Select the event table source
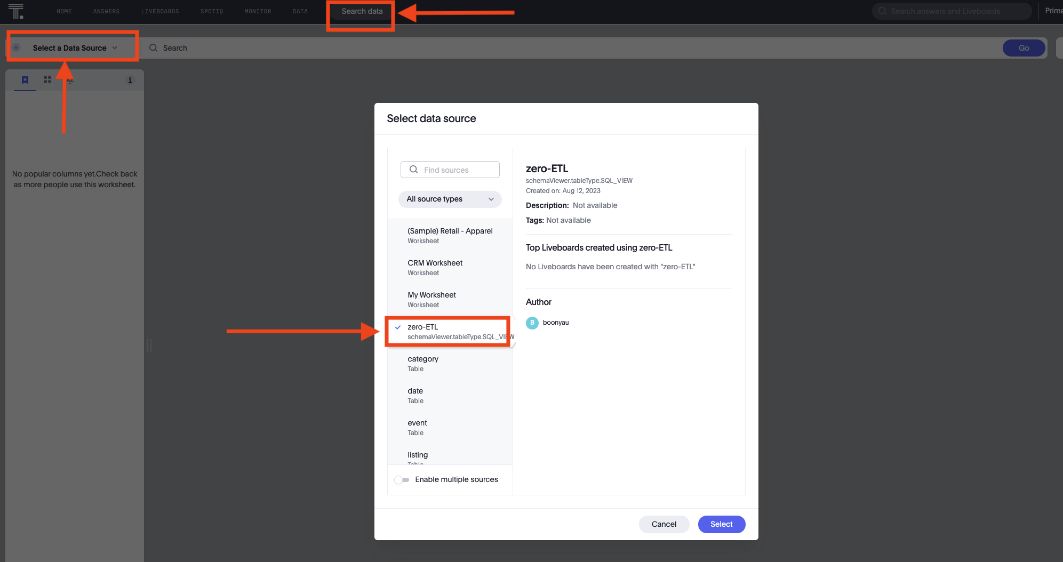The width and height of the screenshot is (1063, 562). 450,427
